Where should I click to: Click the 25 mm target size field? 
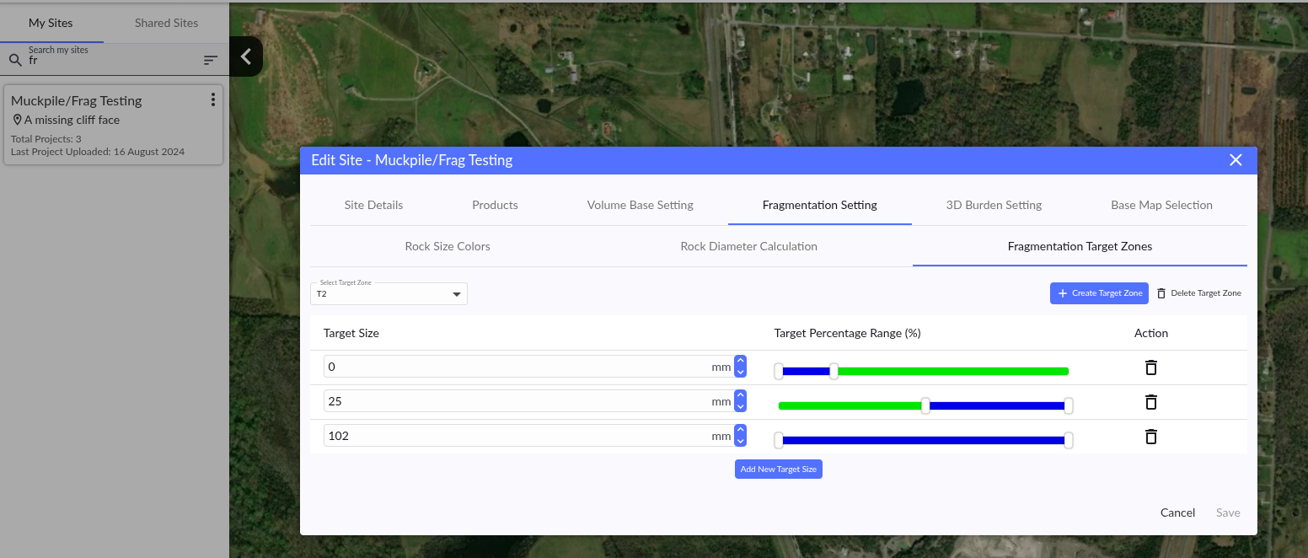(x=516, y=401)
